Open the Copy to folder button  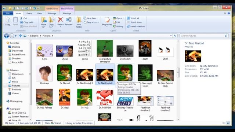pos(51,22)
